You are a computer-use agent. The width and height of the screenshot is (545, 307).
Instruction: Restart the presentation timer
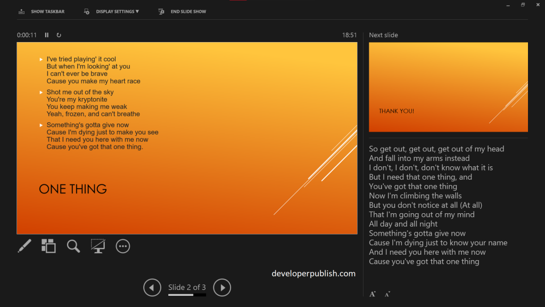click(x=59, y=35)
